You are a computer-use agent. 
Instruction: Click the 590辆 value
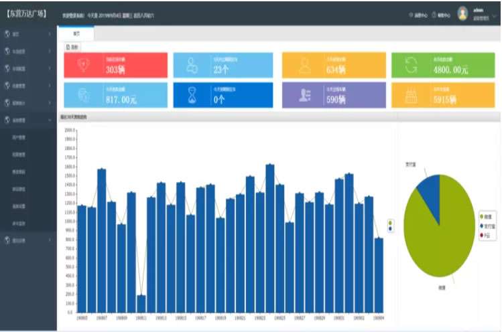[336, 100]
